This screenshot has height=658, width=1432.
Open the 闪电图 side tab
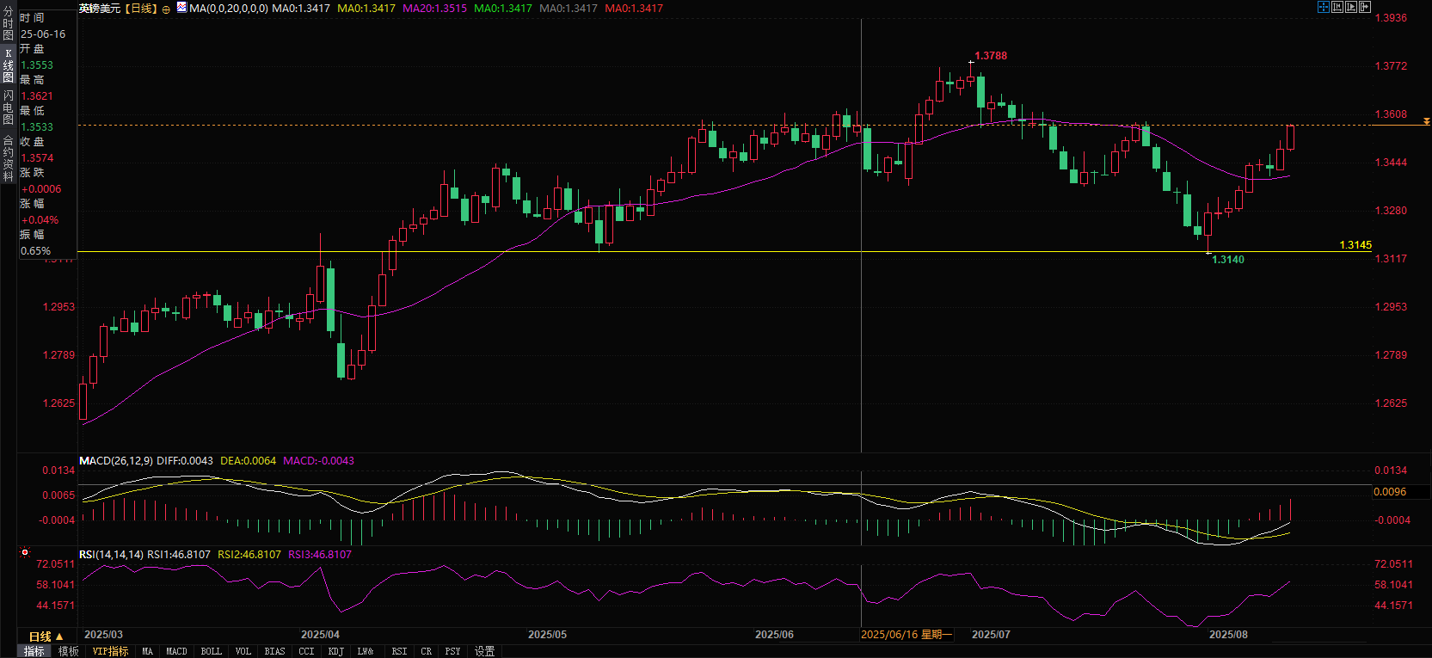[8, 107]
